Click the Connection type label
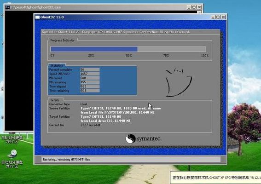 click(59, 104)
